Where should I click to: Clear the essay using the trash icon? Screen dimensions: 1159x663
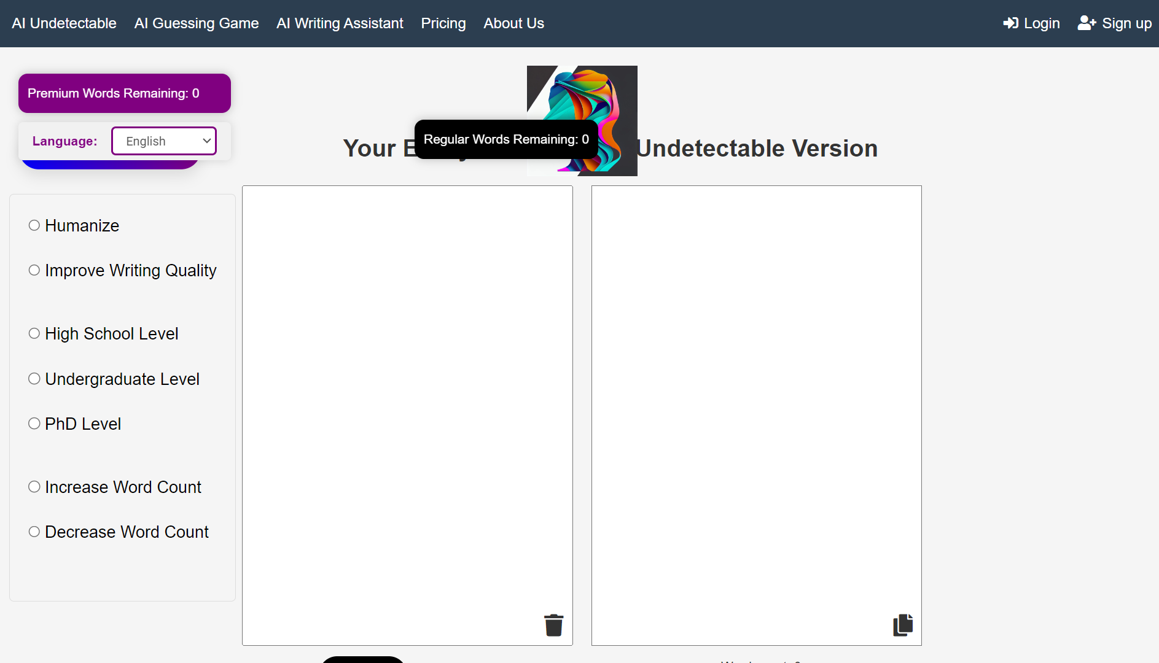click(x=553, y=625)
